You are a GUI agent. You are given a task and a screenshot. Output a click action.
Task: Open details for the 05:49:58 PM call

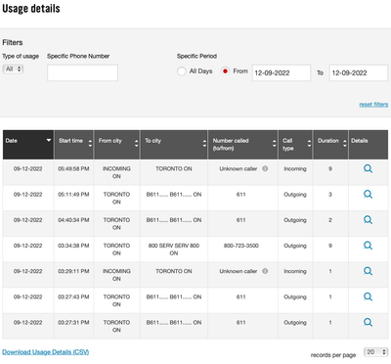(x=368, y=169)
